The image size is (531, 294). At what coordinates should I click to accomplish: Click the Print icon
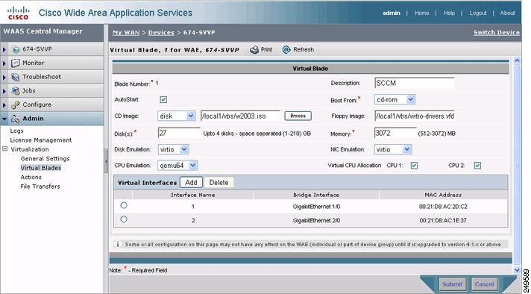coord(254,50)
